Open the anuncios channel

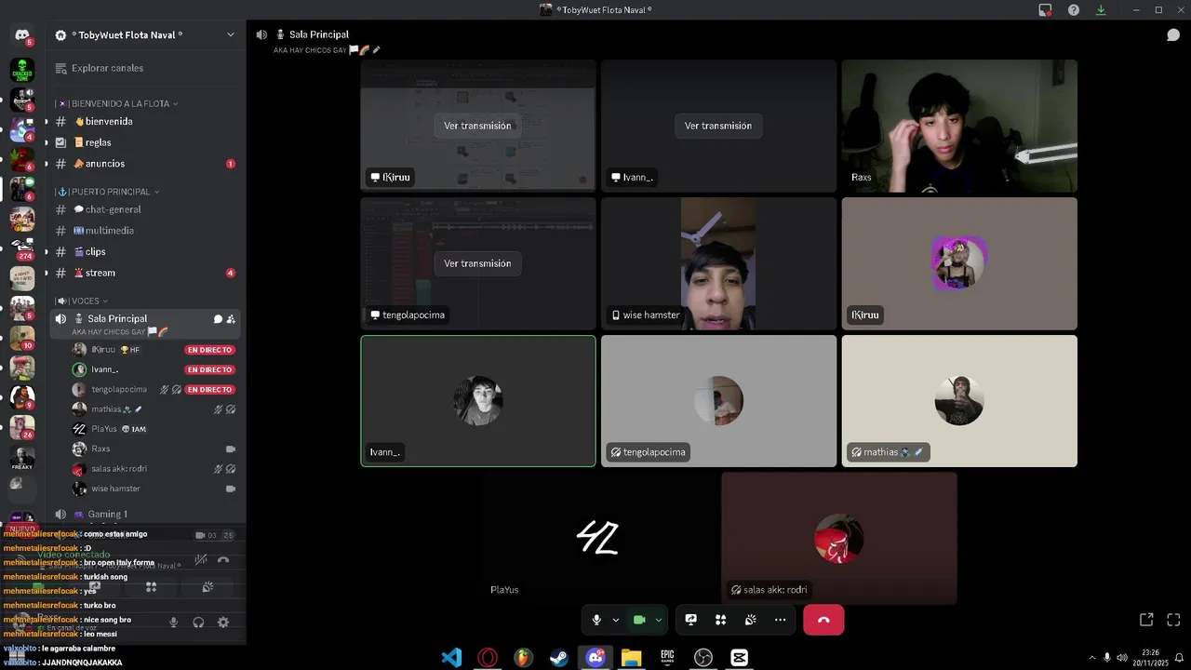pos(146,164)
